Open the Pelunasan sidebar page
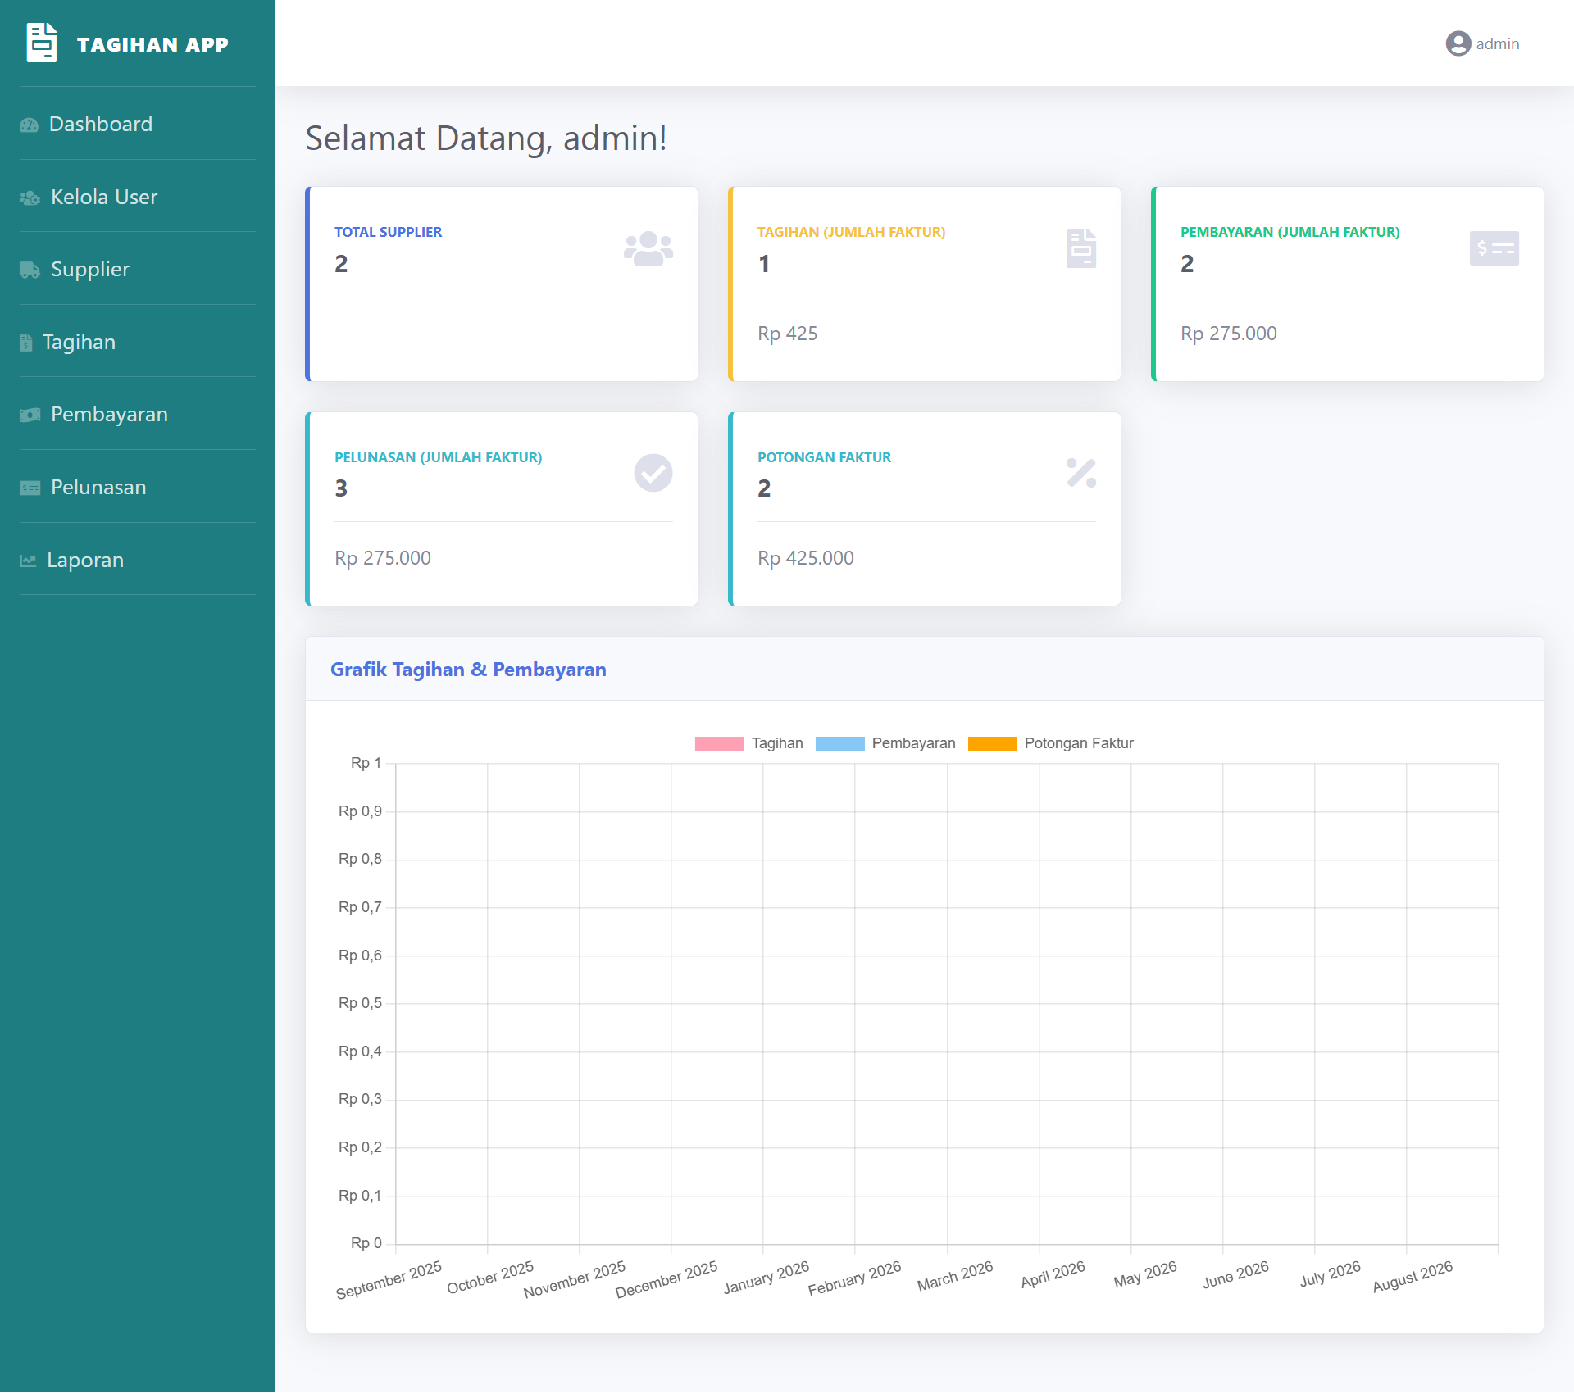 coord(98,487)
